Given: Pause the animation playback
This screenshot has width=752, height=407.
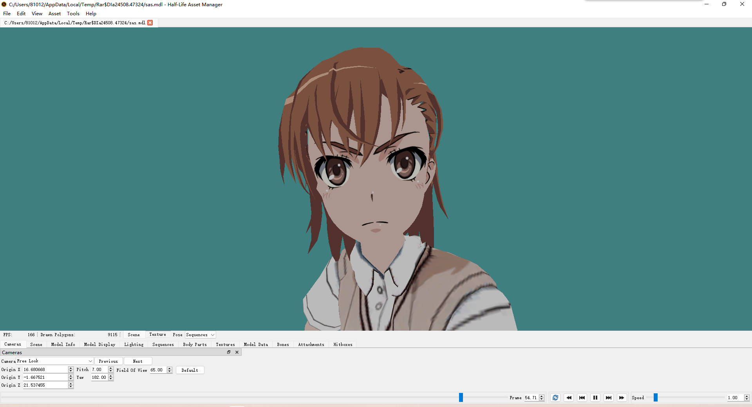Looking at the screenshot, I should [x=595, y=398].
